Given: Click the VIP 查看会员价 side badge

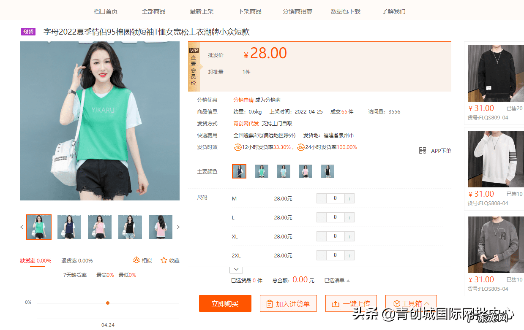Looking at the screenshot, I should pos(194,68).
